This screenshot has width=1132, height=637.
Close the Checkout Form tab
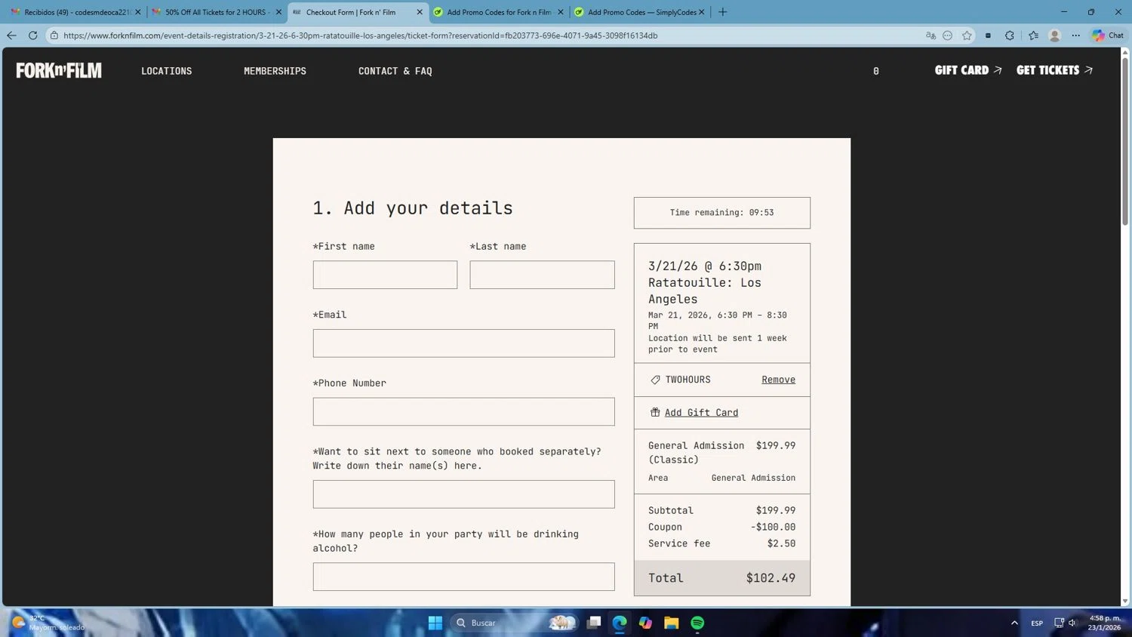tap(420, 12)
